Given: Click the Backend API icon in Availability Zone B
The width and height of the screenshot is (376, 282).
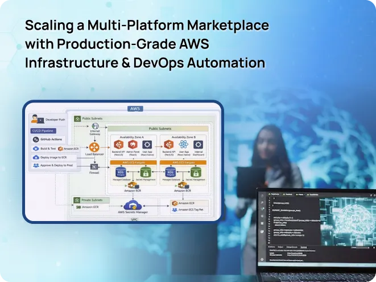Looking at the screenshot, I should coord(169,145).
